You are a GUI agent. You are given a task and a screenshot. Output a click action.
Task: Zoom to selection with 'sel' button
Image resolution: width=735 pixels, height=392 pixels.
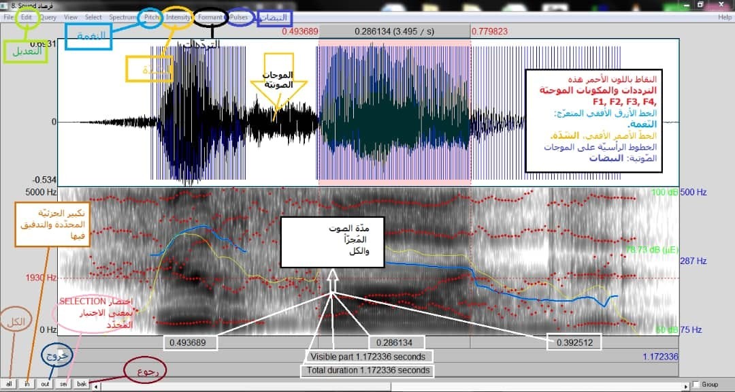pos(63,384)
